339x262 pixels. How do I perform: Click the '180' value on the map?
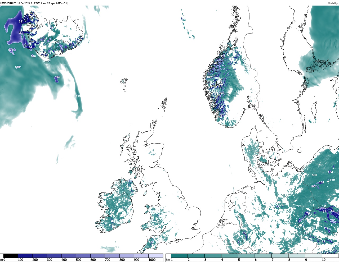pos(313,186)
